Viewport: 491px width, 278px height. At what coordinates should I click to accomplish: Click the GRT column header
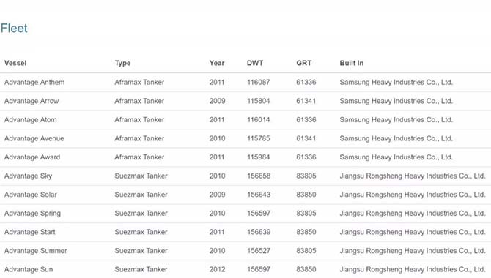[303, 63]
